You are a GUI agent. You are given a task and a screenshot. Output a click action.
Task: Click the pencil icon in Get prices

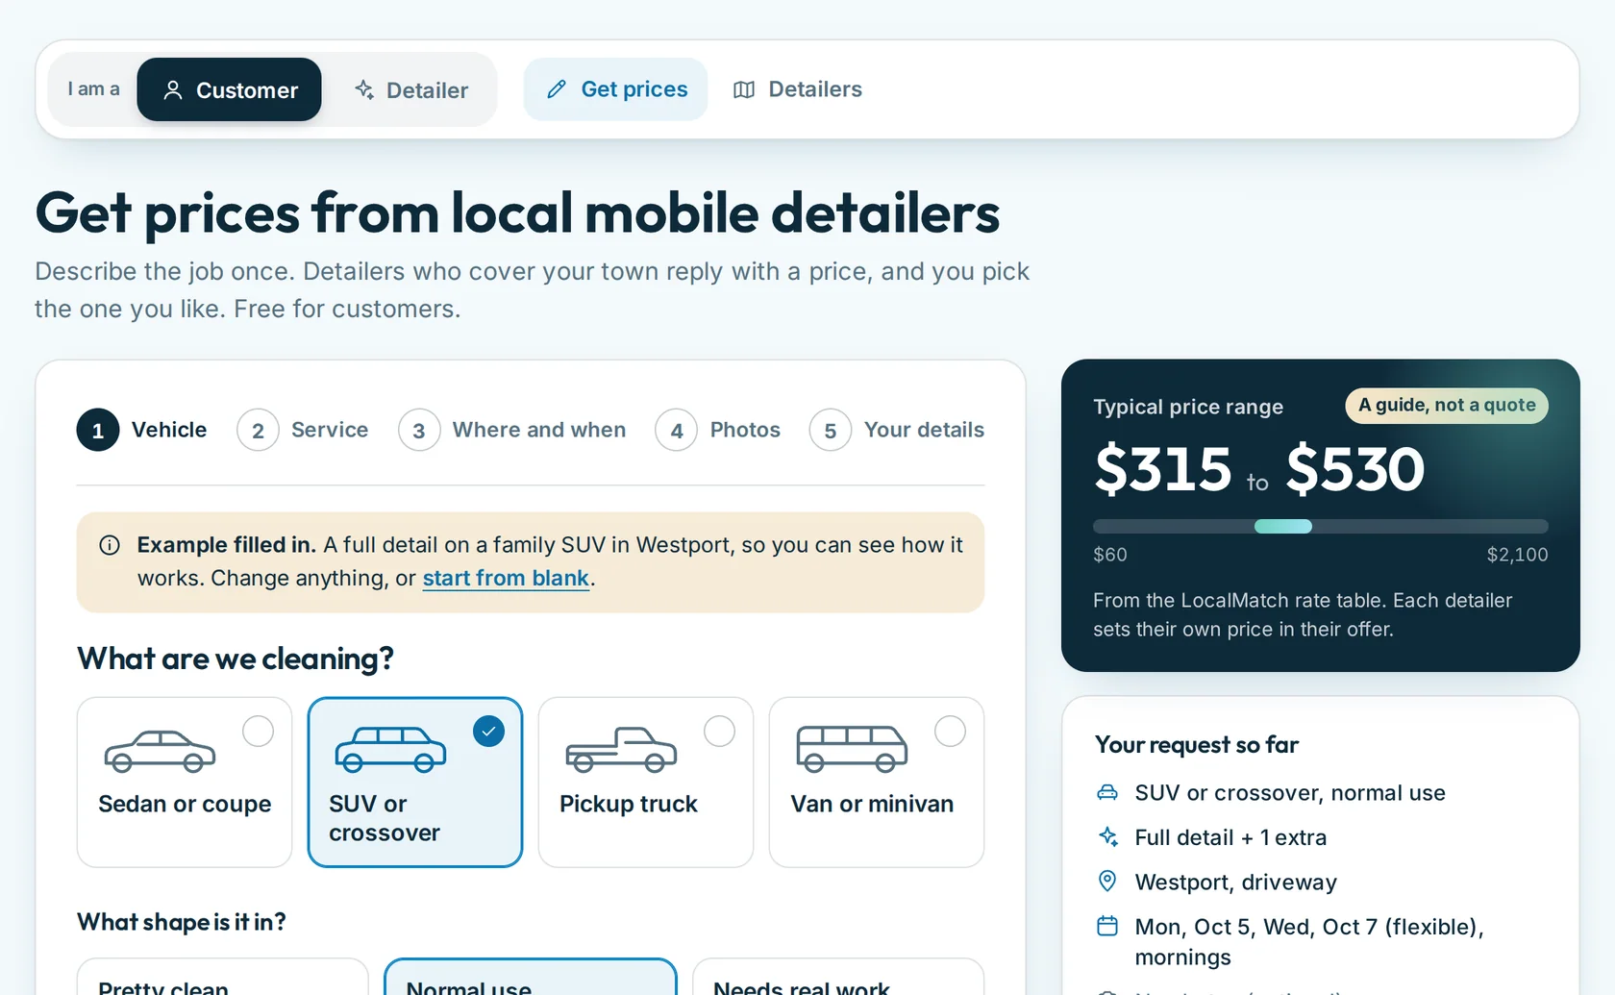(557, 89)
